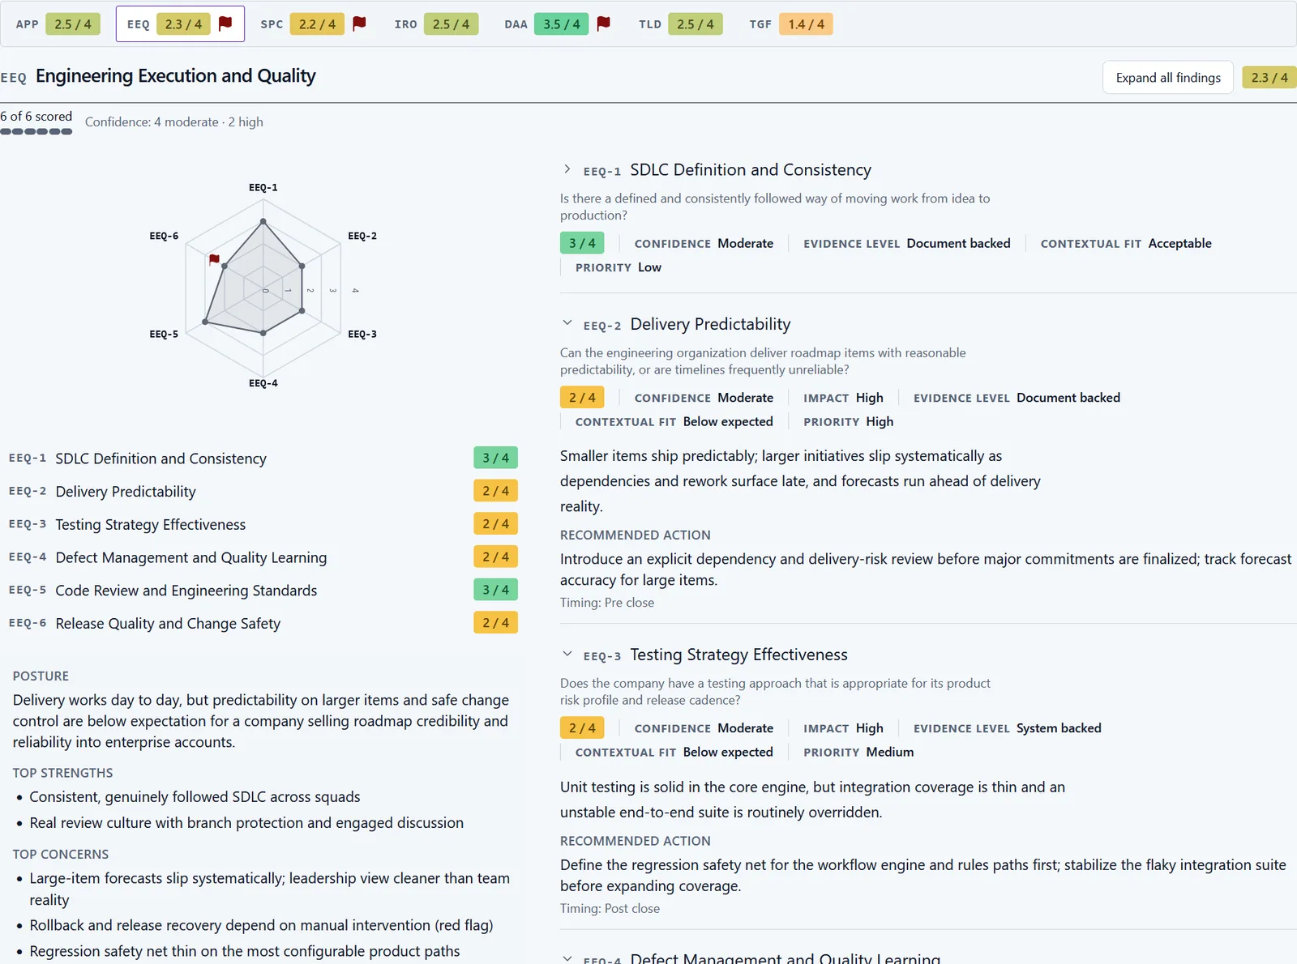Select the EEQ-4 Defect Management and Quality Learning row
The image size is (1297, 964).
[263, 557]
